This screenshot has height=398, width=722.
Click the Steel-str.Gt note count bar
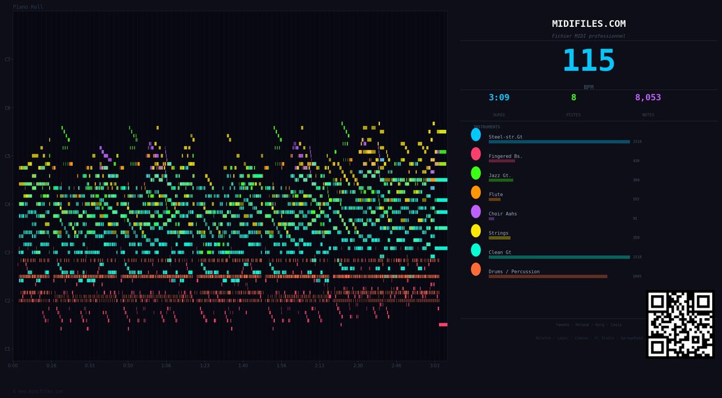click(x=559, y=142)
